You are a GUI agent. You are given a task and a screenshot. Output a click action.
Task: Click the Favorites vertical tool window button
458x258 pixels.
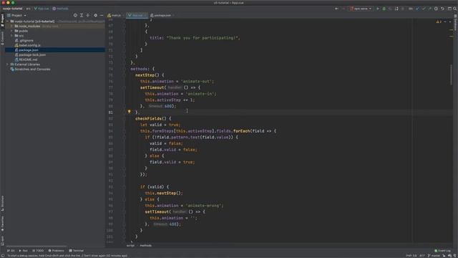coord(2,224)
